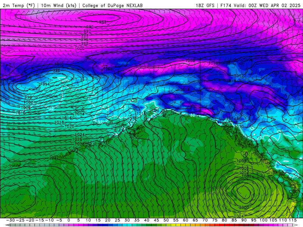
Task: Click the 1012 isobar label
Action: pos(239,76)
